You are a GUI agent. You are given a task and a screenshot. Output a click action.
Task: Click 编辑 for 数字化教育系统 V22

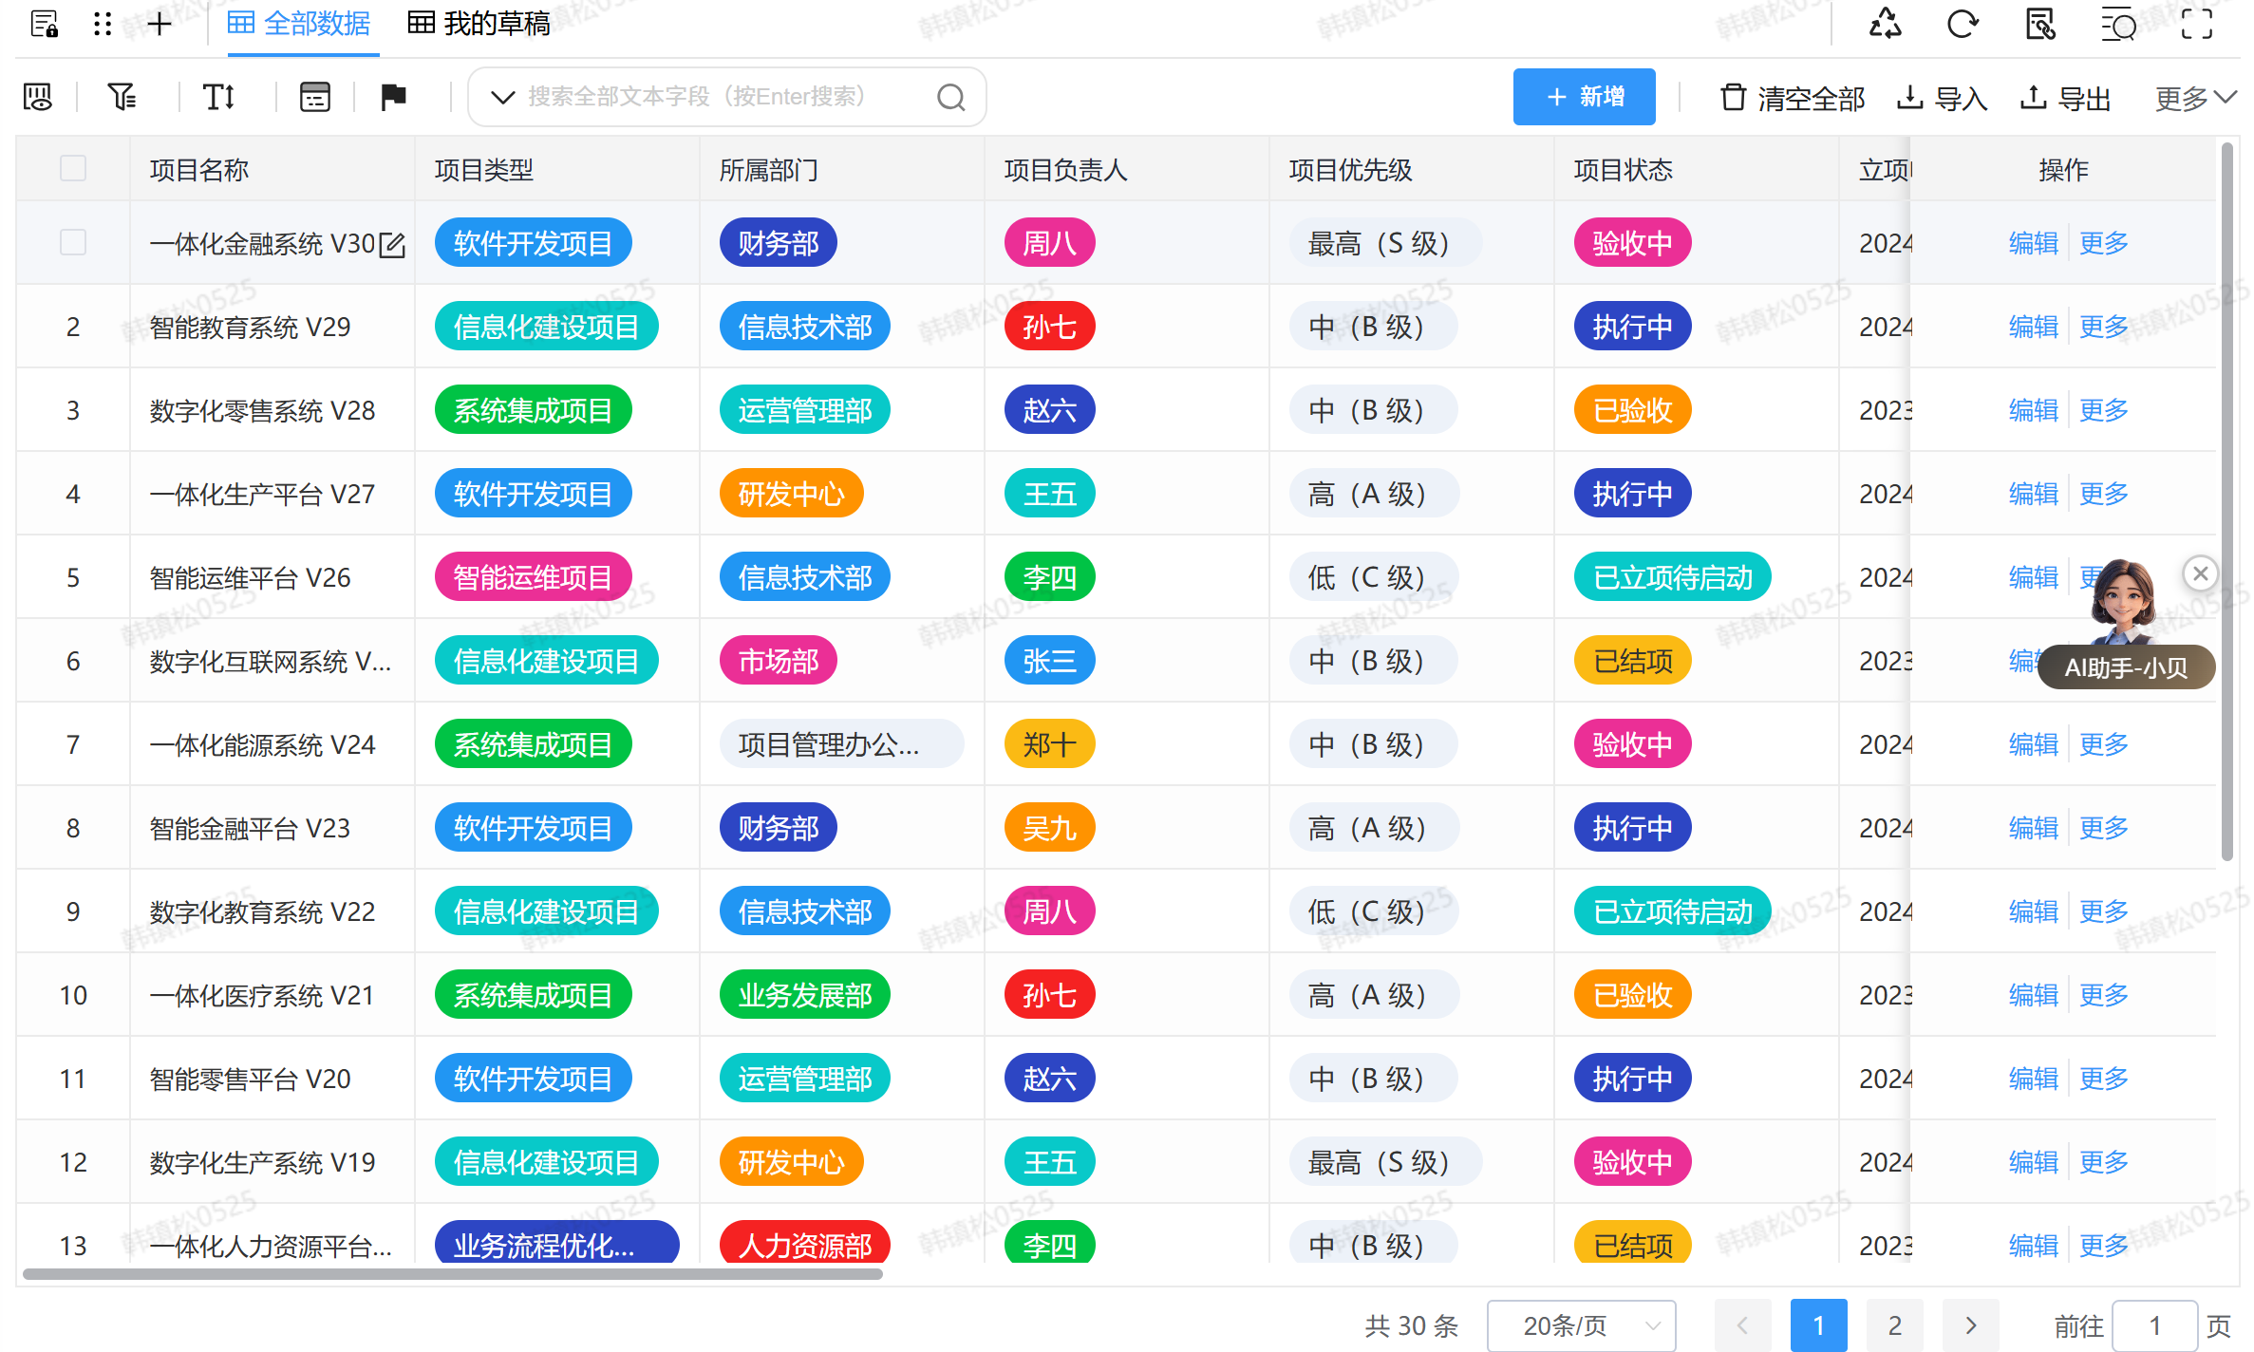2033,911
